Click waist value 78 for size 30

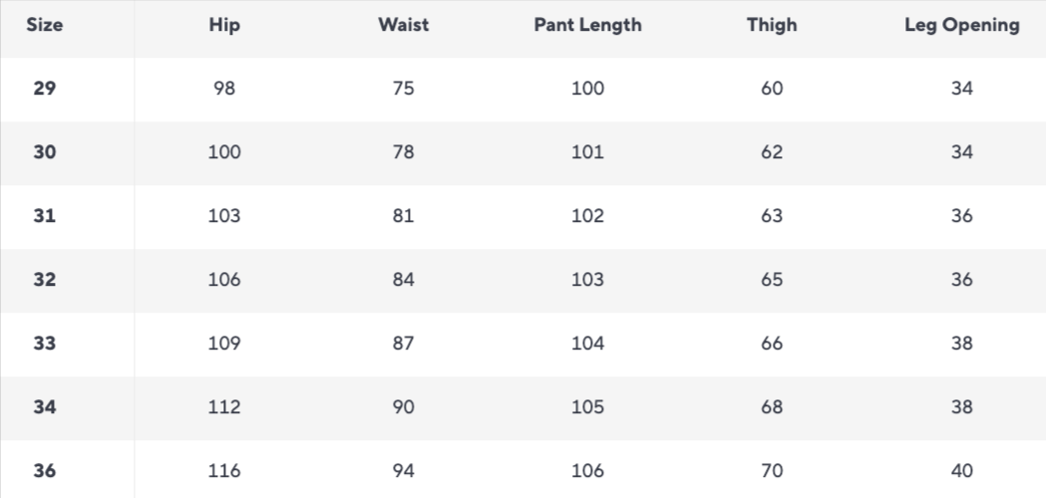403,152
